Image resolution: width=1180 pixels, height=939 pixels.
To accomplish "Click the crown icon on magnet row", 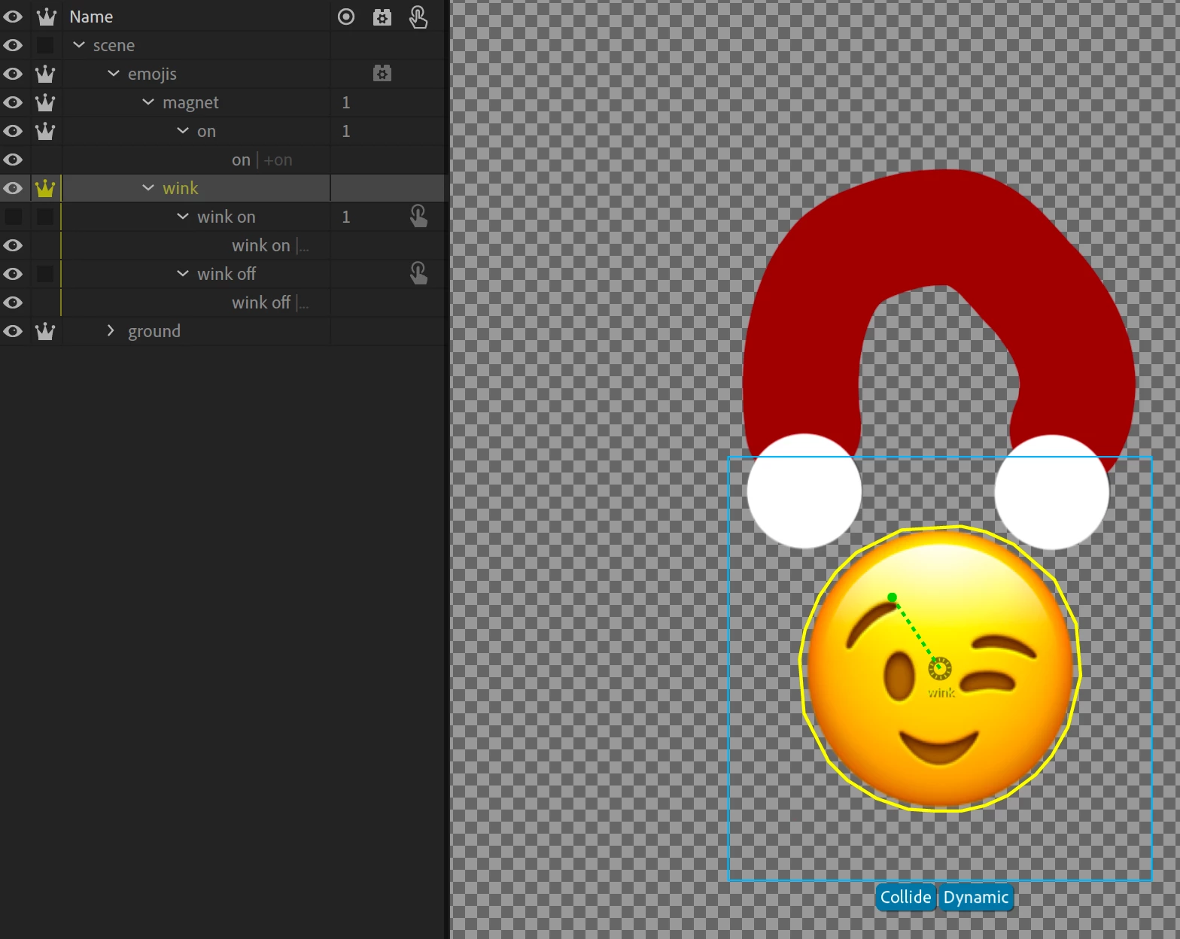I will point(46,102).
